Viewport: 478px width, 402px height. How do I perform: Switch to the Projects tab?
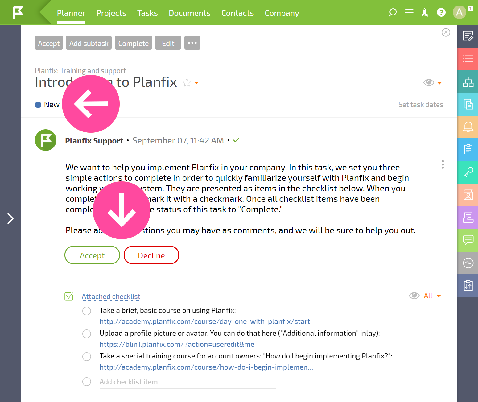point(111,13)
